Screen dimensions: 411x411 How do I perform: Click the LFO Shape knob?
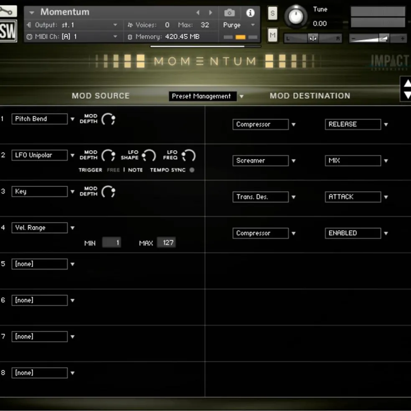tap(149, 155)
